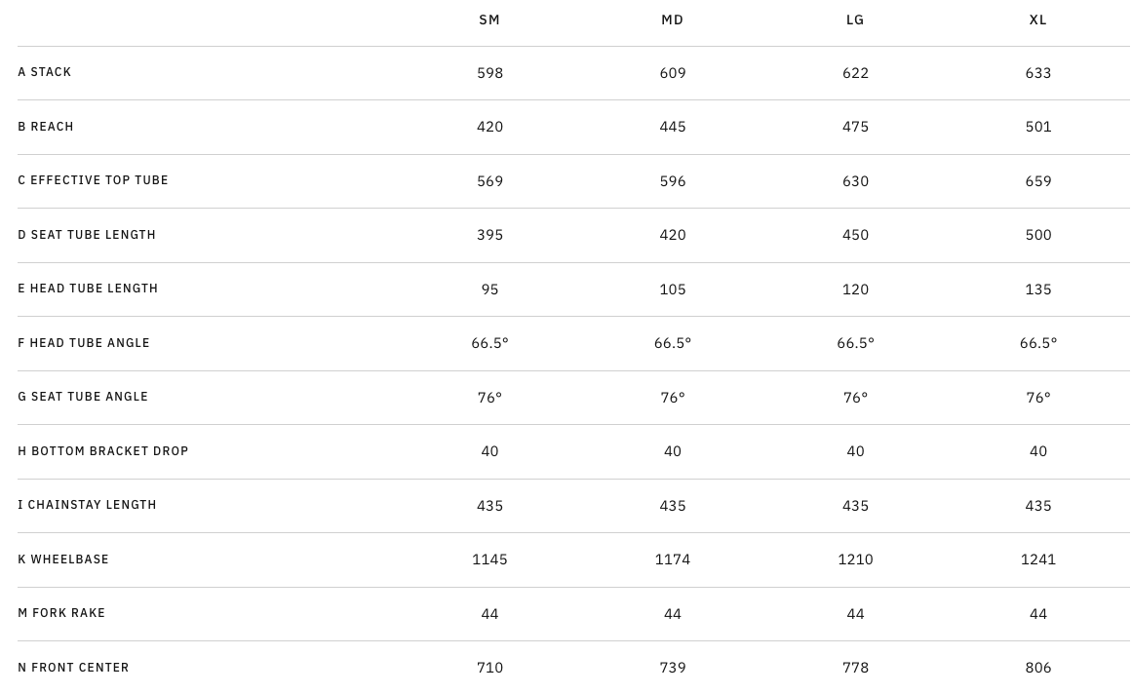Select the B Reach row label
This screenshot has height=694, width=1132.
[46, 127]
